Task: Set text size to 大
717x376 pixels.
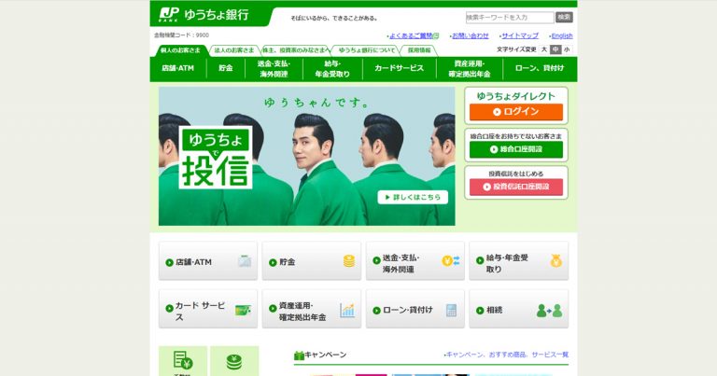Action: pos(544,49)
